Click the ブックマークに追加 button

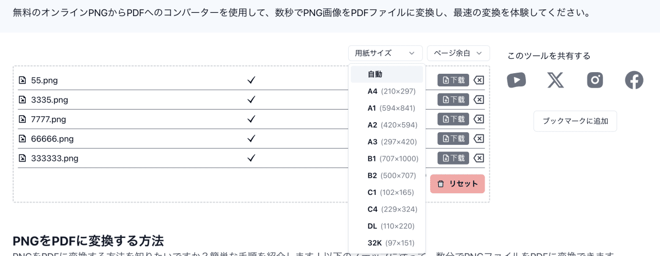coord(575,121)
